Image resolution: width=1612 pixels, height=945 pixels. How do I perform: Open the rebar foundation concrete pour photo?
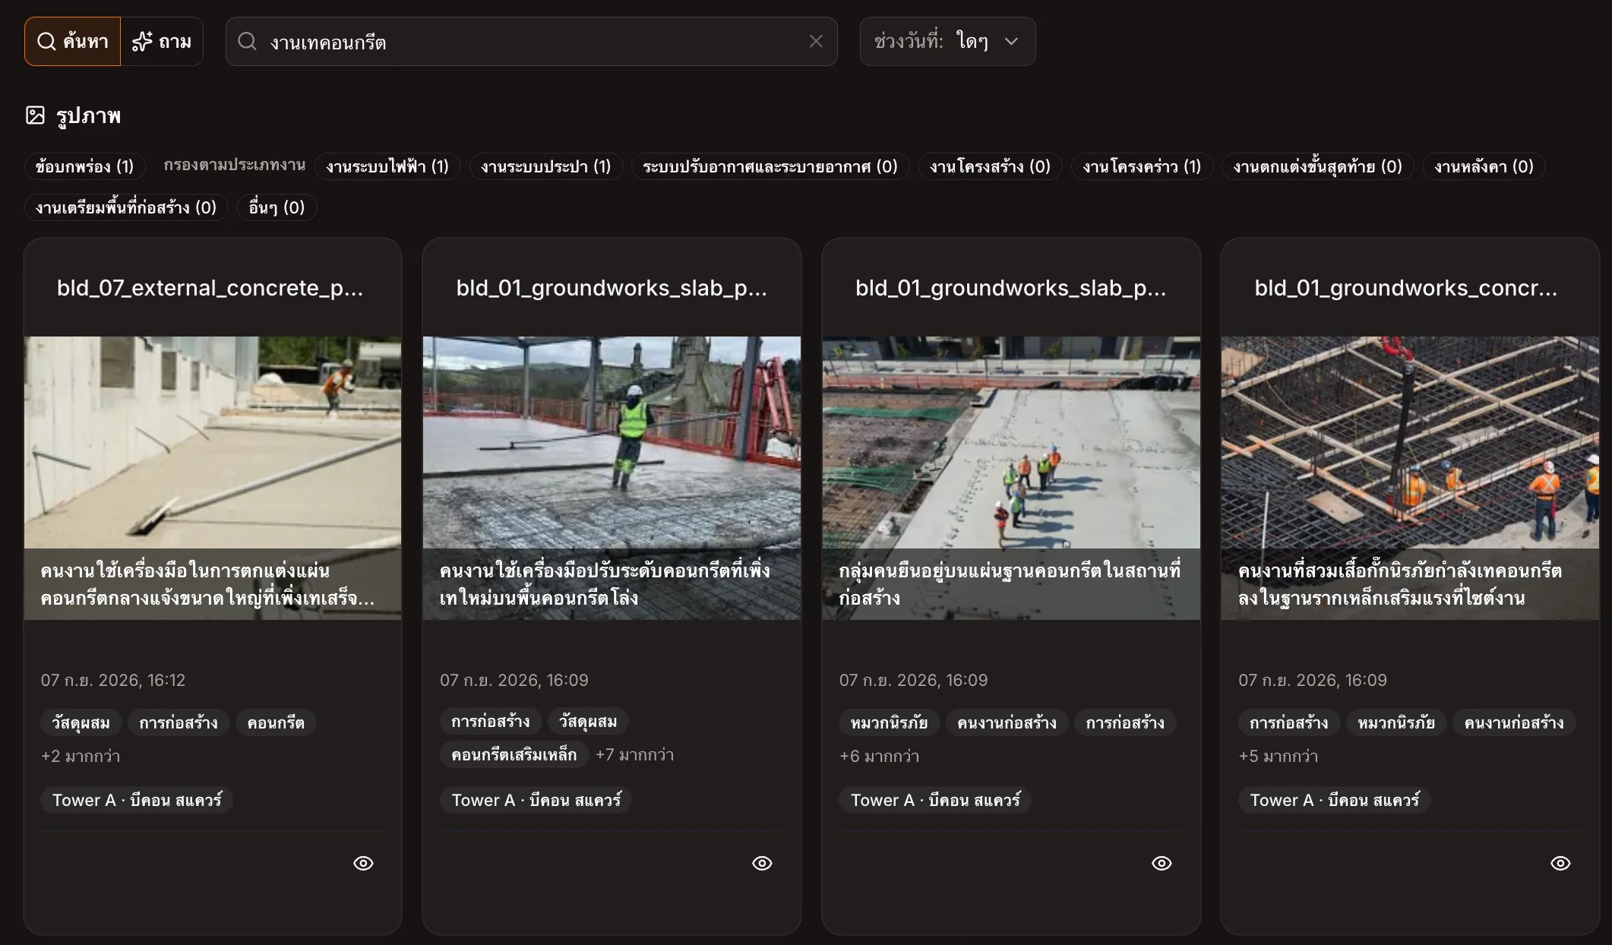click(1410, 478)
